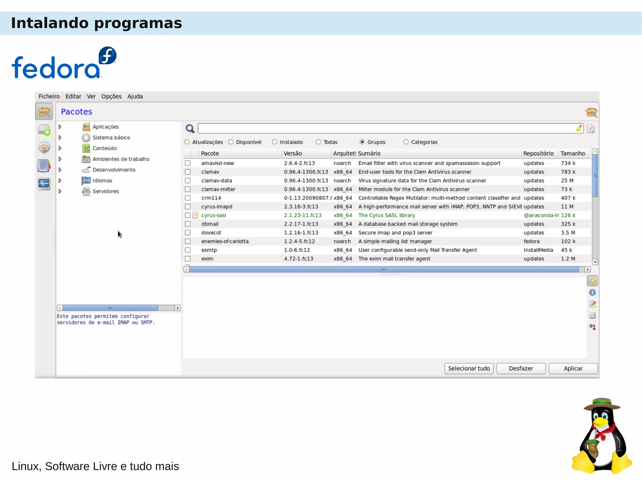Click the Aplicar button
The height and width of the screenshot is (481, 642).
[x=573, y=369]
